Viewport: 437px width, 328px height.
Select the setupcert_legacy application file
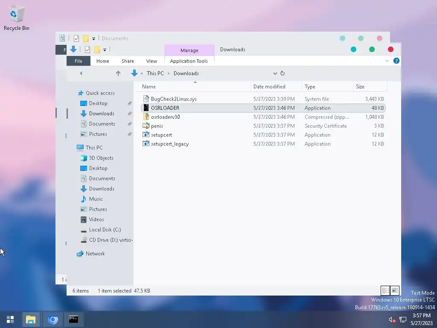263,143
